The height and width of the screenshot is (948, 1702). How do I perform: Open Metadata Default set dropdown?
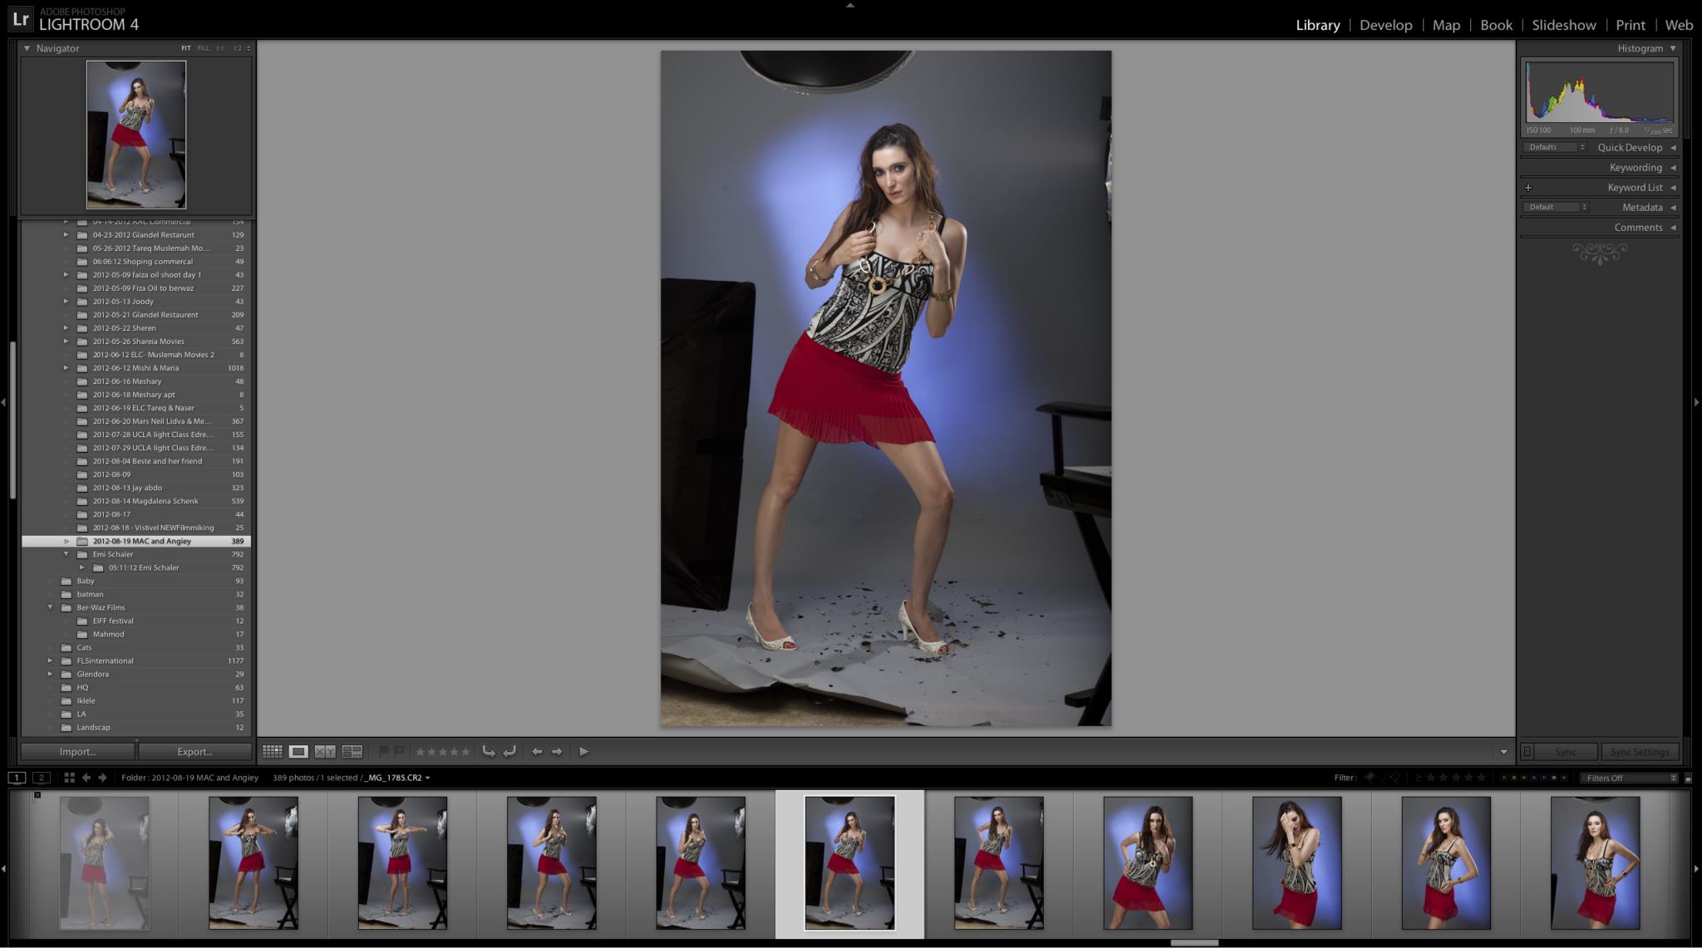(1556, 207)
